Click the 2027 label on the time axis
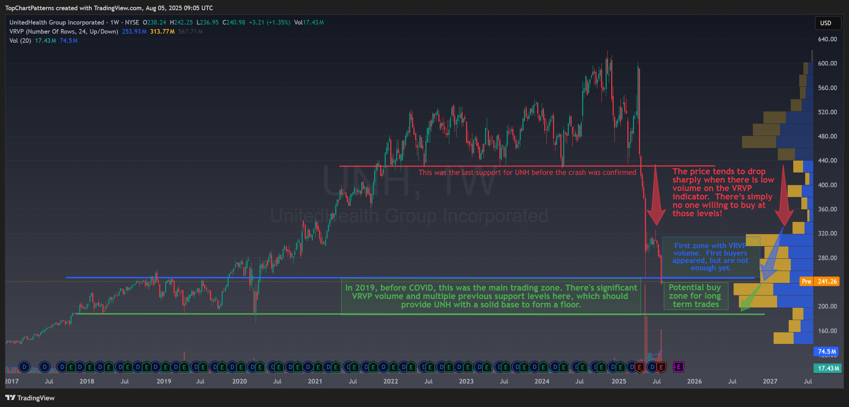The width and height of the screenshot is (849, 407). pyautogui.click(x=770, y=381)
